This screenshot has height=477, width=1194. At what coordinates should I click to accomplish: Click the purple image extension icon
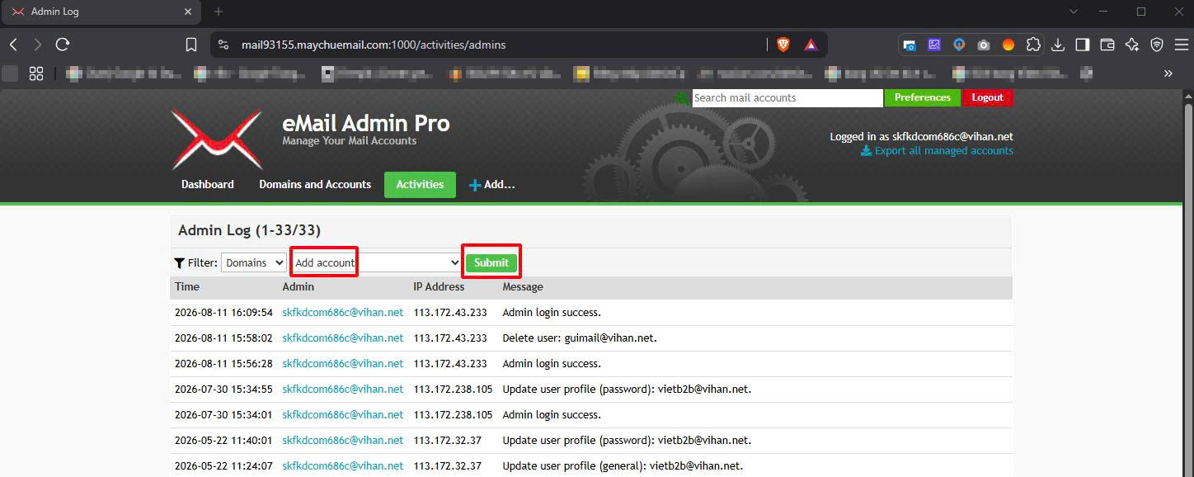point(934,45)
